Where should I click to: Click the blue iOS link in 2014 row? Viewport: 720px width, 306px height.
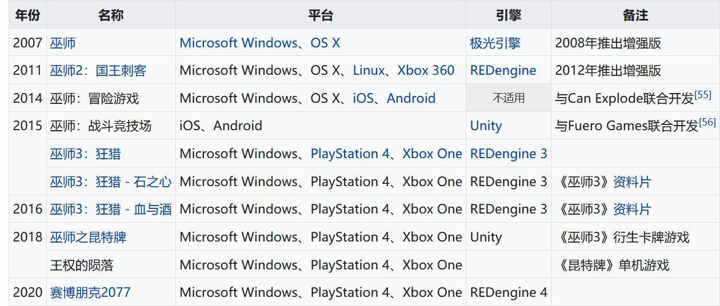click(363, 98)
